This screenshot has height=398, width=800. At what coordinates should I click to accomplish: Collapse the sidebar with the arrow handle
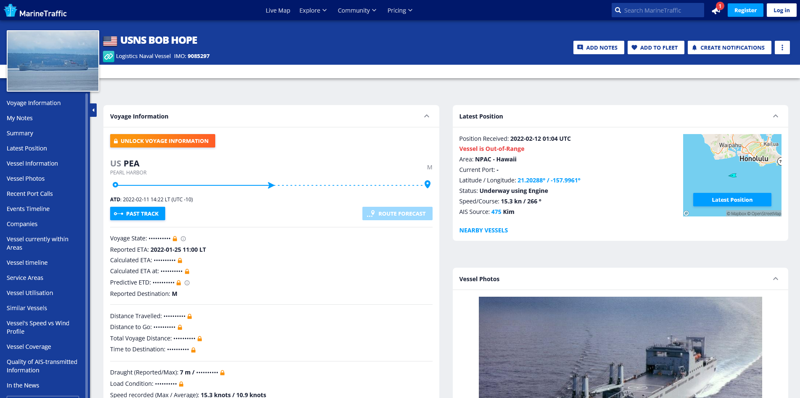[x=93, y=110]
